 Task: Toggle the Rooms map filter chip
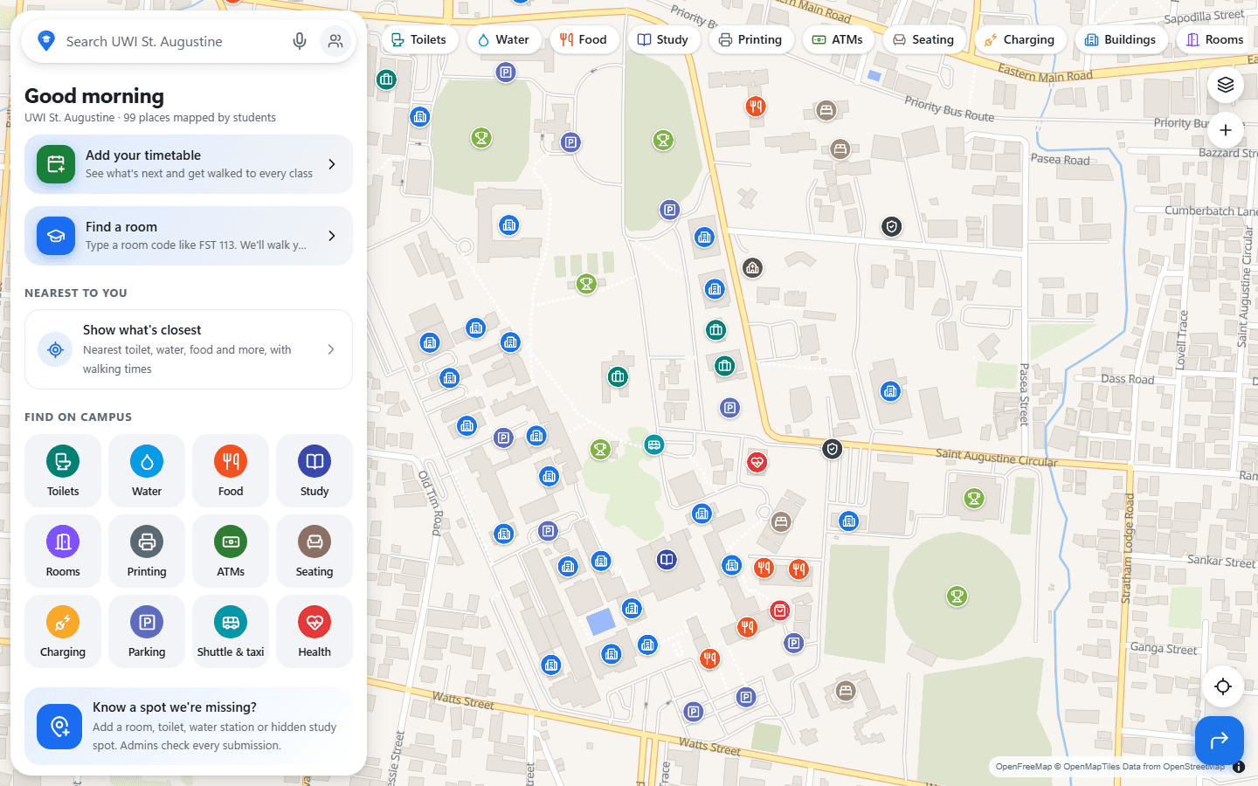(1216, 39)
